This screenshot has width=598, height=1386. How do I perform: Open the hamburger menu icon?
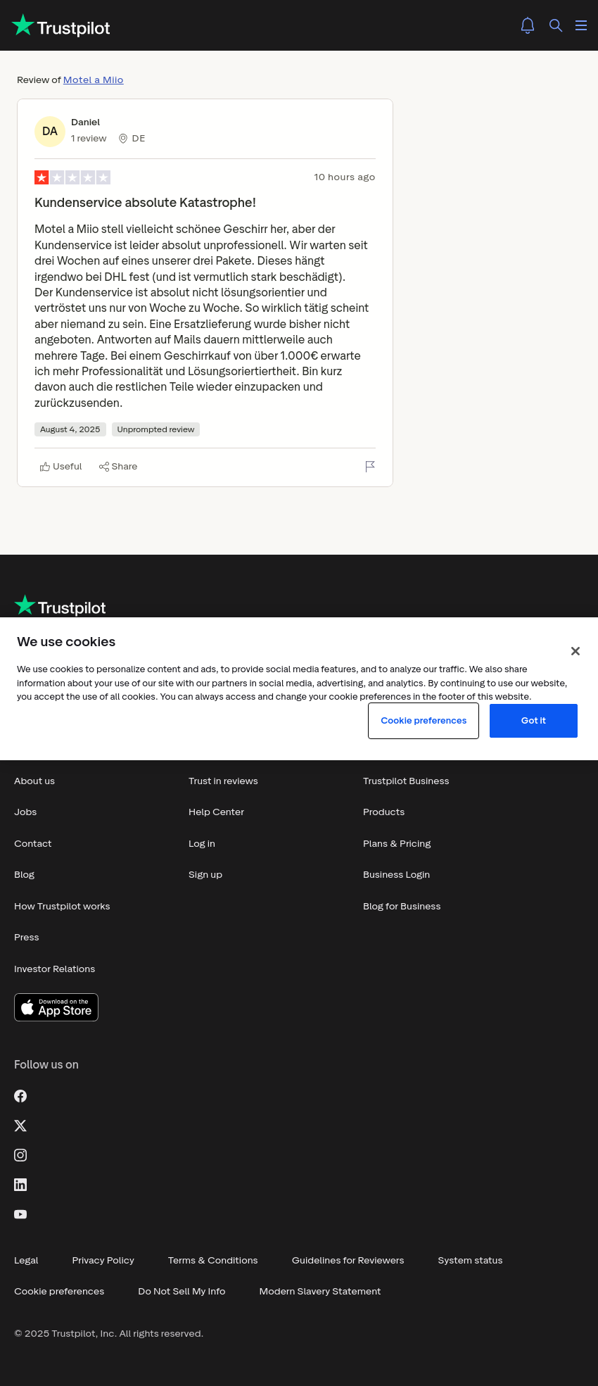[581, 25]
